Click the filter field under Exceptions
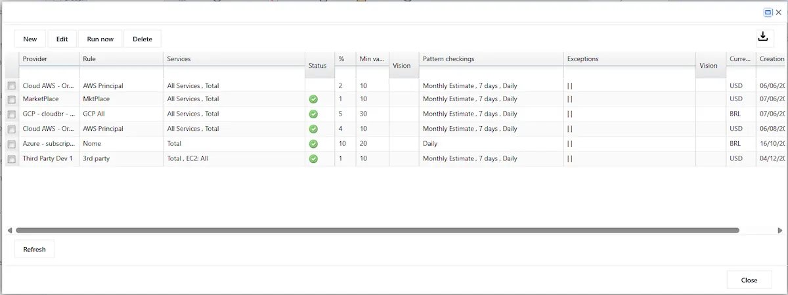This screenshot has height=295, width=788. tap(629, 73)
